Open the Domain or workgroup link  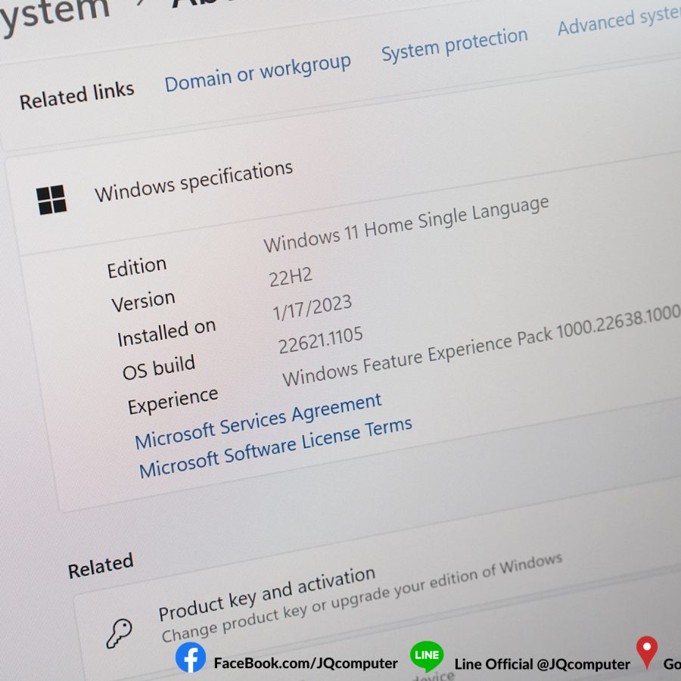pos(257,73)
